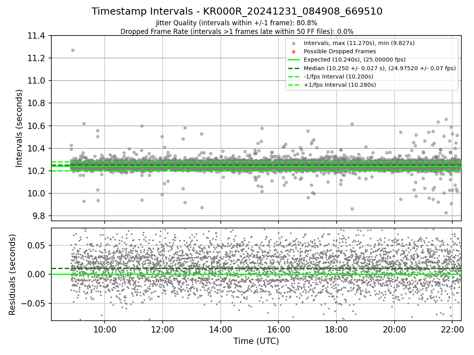Click the gray dot marker beside the Intervals legend entry

(293, 43)
